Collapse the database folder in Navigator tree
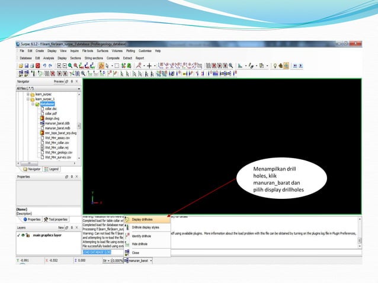 33,104
